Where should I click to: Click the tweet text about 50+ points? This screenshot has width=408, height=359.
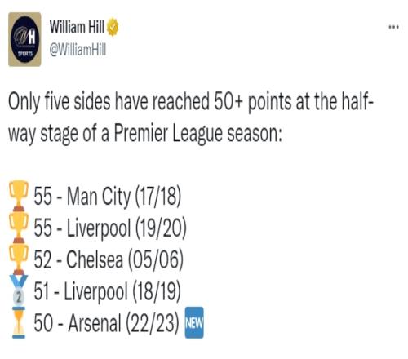point(191,117)
